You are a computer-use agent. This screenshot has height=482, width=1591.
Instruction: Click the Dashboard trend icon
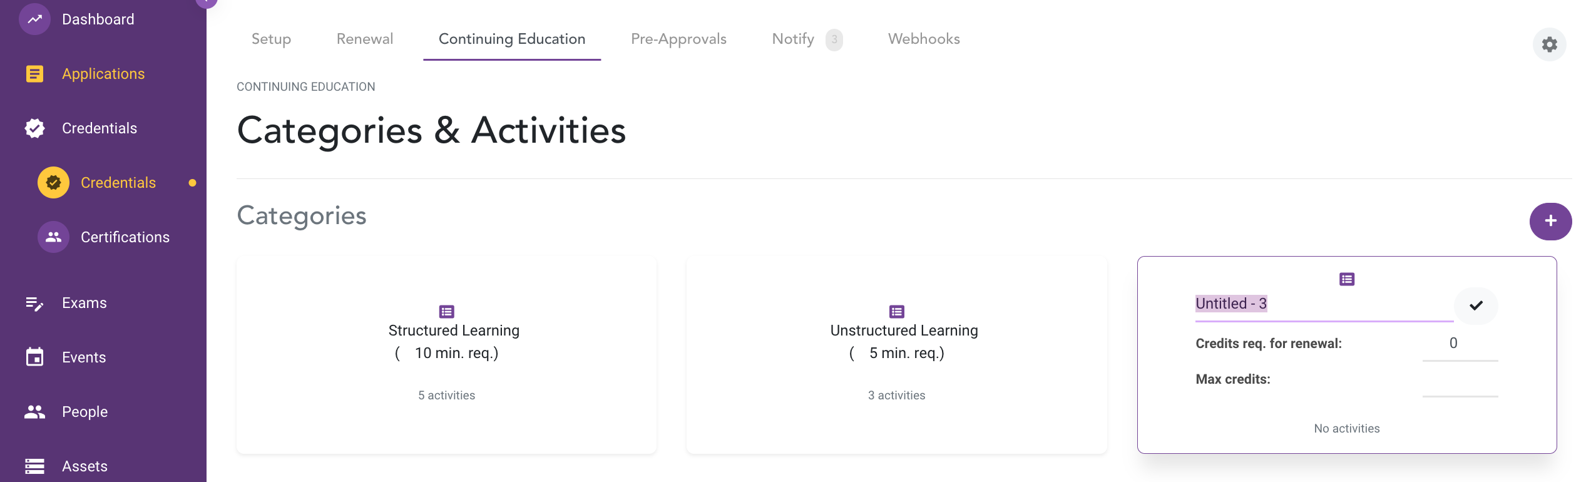click(x=34, y=19)
